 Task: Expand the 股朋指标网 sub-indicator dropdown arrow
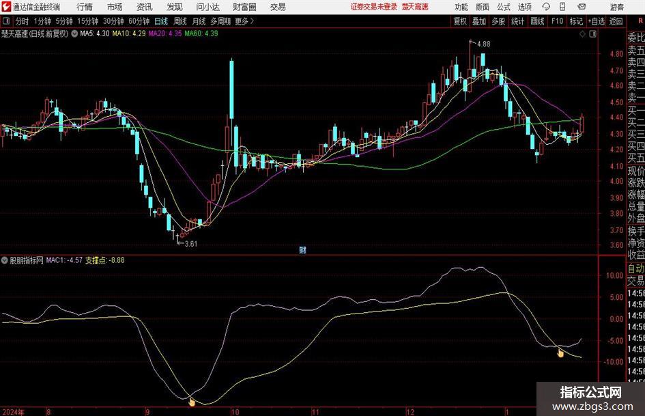[5, 260]
